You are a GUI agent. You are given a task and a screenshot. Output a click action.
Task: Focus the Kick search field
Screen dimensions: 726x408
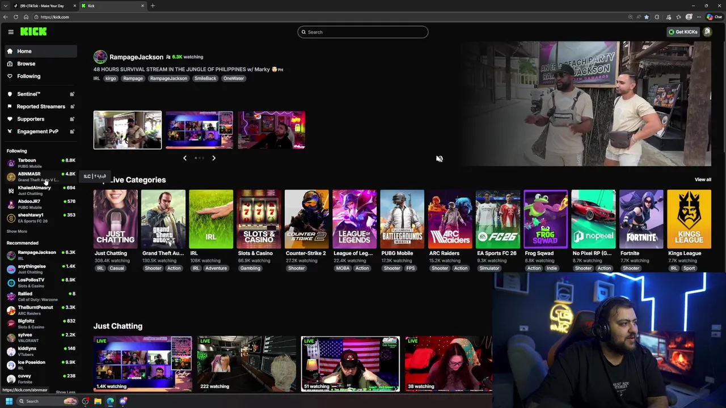click(363, 32)
